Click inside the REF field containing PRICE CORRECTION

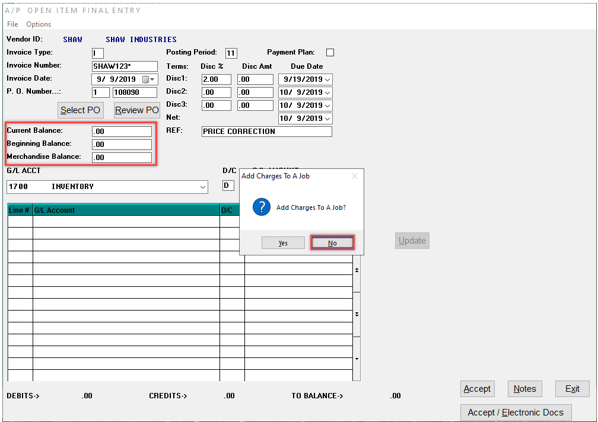pyautogui.click(x=266, y=131)
